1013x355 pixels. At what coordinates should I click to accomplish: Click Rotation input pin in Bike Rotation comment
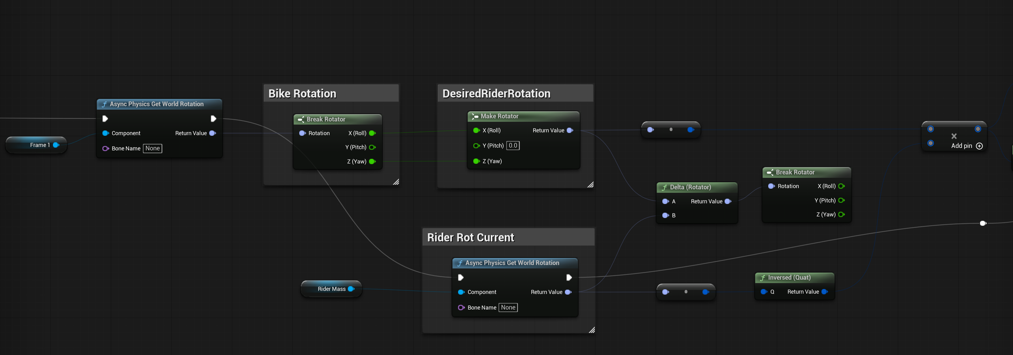pyautogui.click(x=302, y=133)
